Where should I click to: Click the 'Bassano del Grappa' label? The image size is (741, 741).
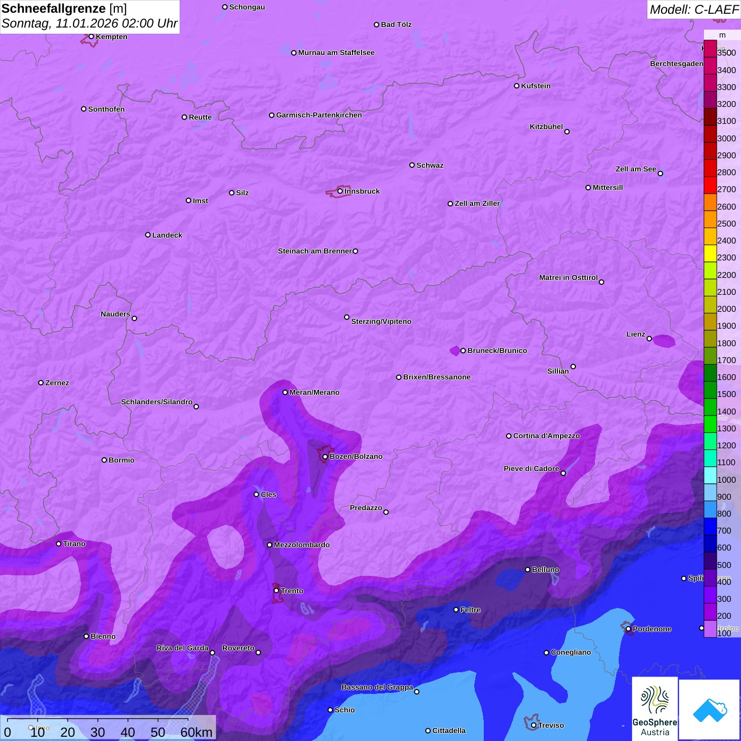[377, 687]
